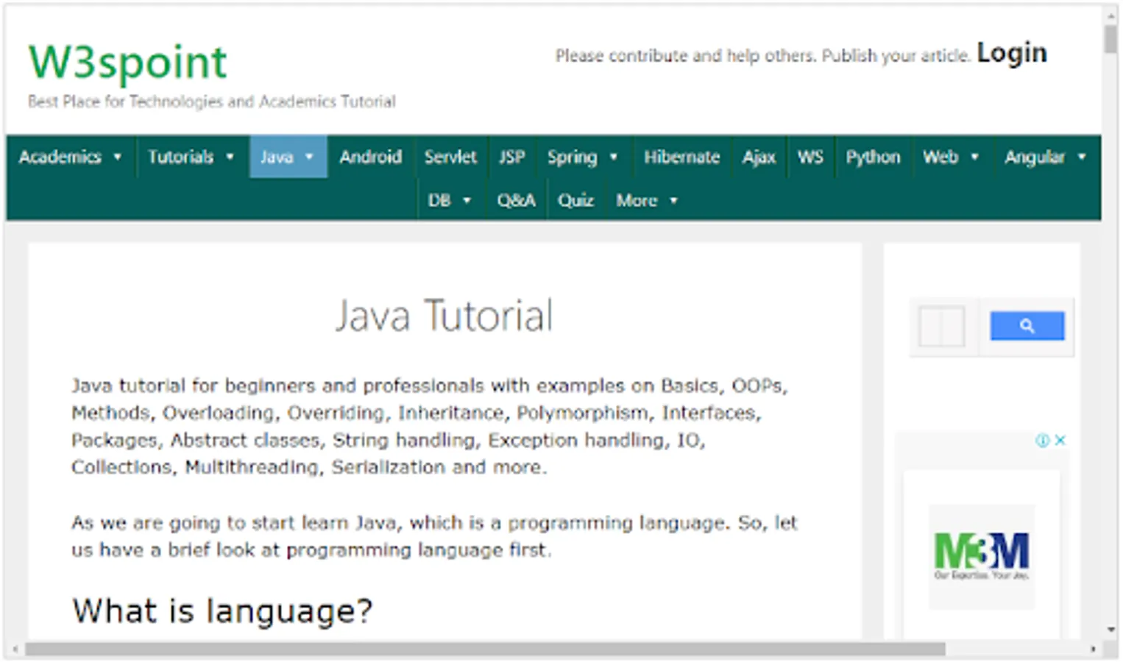Navigate to the Hibernate section
The image size is (1123, 662).
[x=682, y=157]
